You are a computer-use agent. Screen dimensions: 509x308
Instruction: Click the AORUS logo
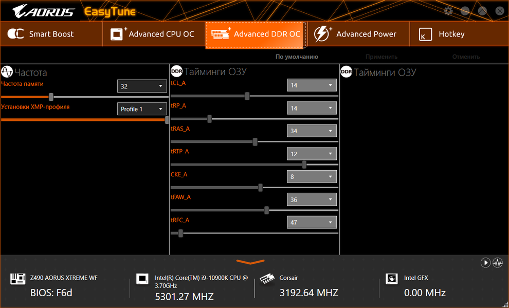coord(44,11)
